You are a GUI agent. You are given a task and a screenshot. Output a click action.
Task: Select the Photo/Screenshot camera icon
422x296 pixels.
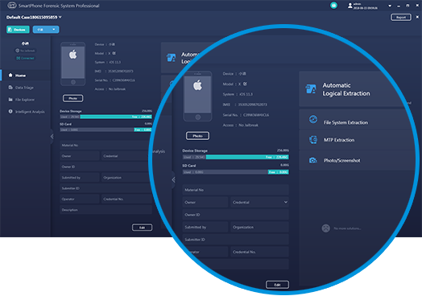click(312, 161)
